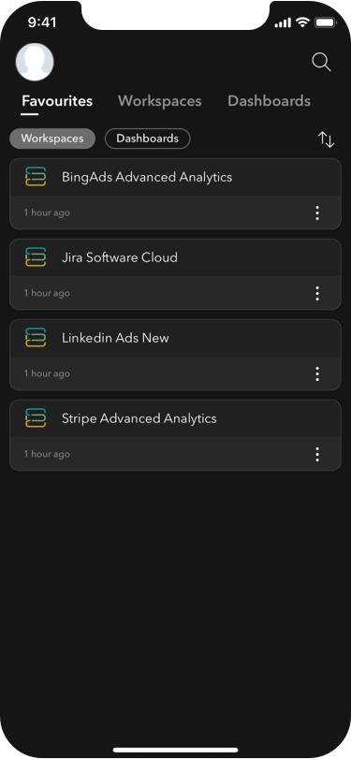
Task: Open the three-dot menu for Jira Software Cloud
Action: click(x=317, y=293)
